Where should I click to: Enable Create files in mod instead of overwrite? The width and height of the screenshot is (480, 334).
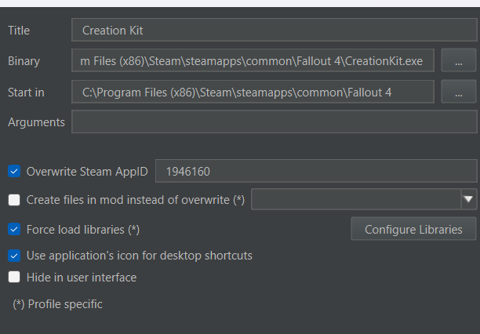(14, 200)
